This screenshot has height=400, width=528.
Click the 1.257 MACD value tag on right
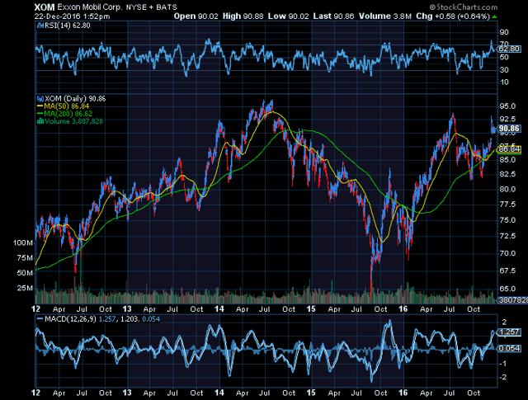click(509, 332)
